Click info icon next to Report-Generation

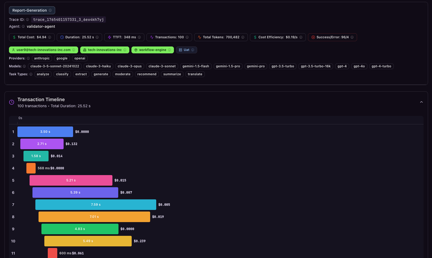[50, 10]
